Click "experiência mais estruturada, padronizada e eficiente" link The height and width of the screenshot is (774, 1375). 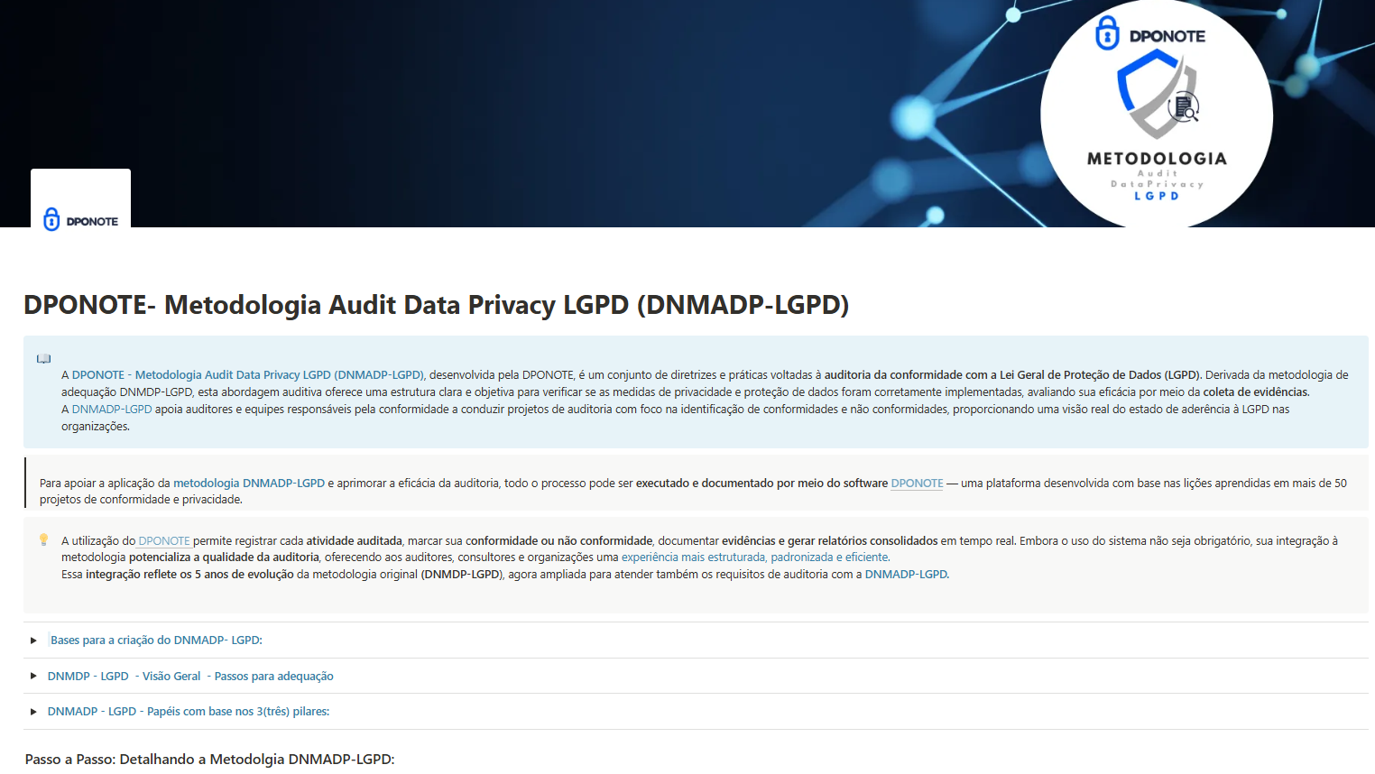(x=754, y=557)
